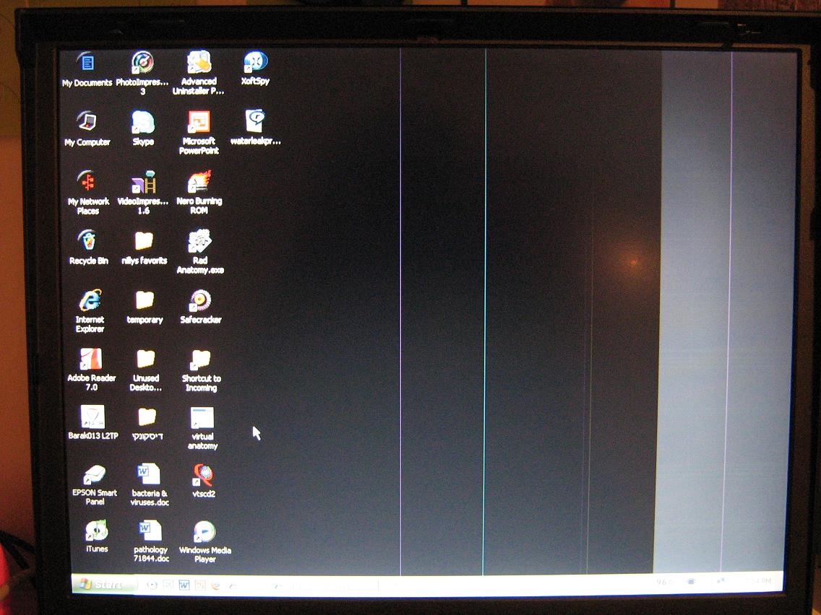This screenshot has width=821, height=615.
Task: Click the Nero Burning ROM icon
Action: pyautogui.click(x=199, y=182)
